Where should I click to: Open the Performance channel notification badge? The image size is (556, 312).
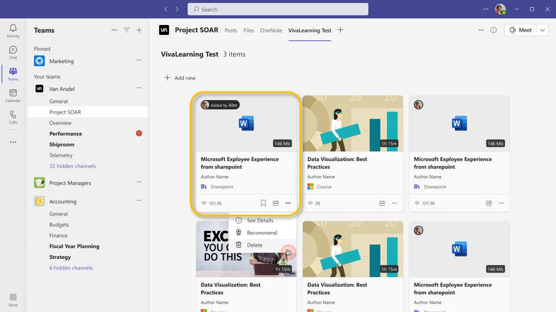(x=139, y=133)
